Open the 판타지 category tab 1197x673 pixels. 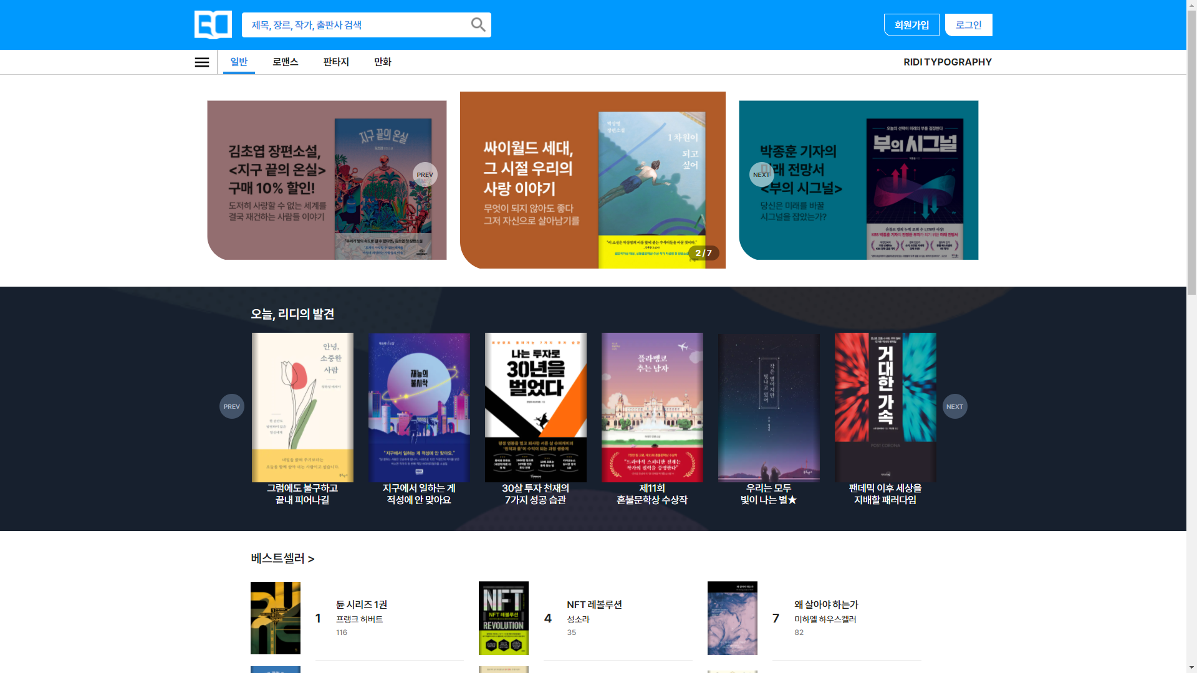[x=335, y=62]
